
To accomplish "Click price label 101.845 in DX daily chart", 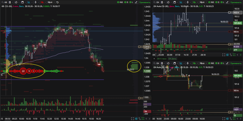I will [x=238, y=23].
